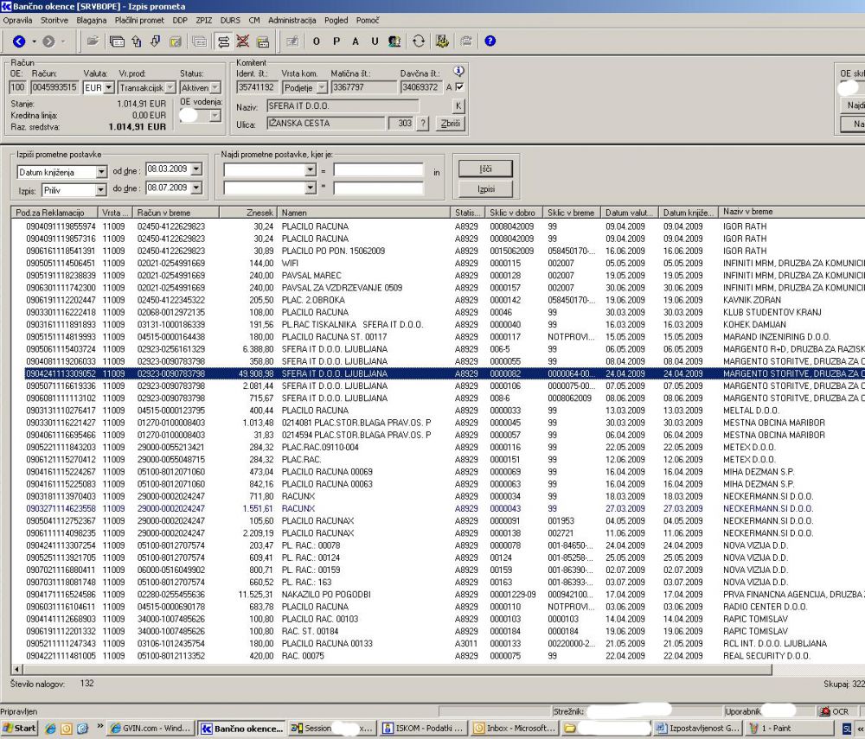
Task: Click the blue info icon in Komitent
Action: point(459,72)
